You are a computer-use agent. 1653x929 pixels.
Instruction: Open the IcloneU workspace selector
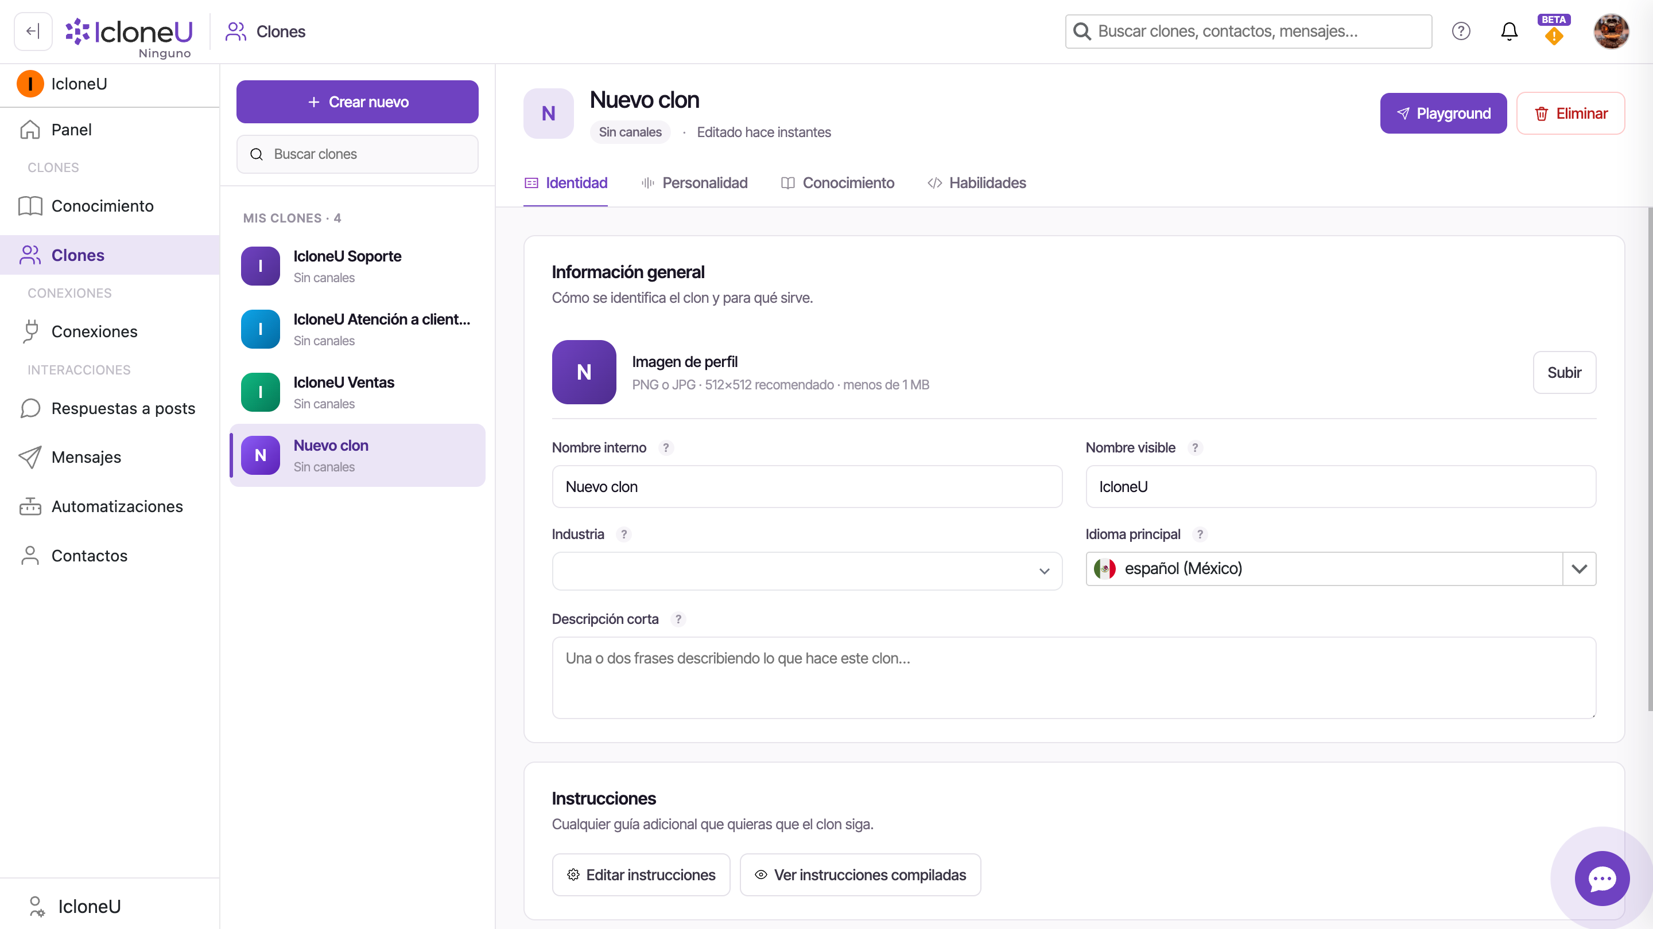point(110,84)
